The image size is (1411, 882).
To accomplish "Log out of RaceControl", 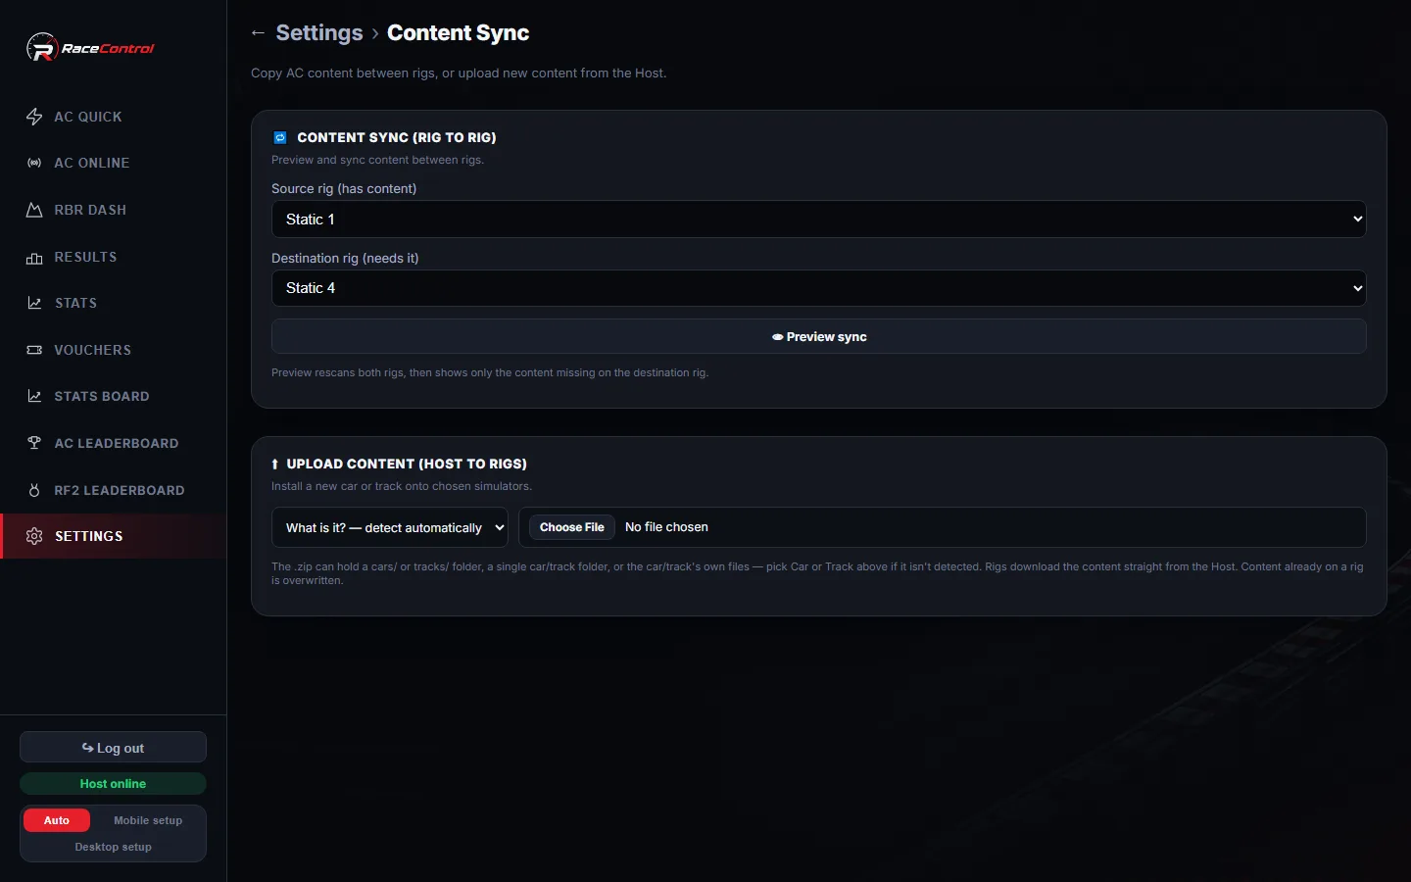I will coord(113,748).
